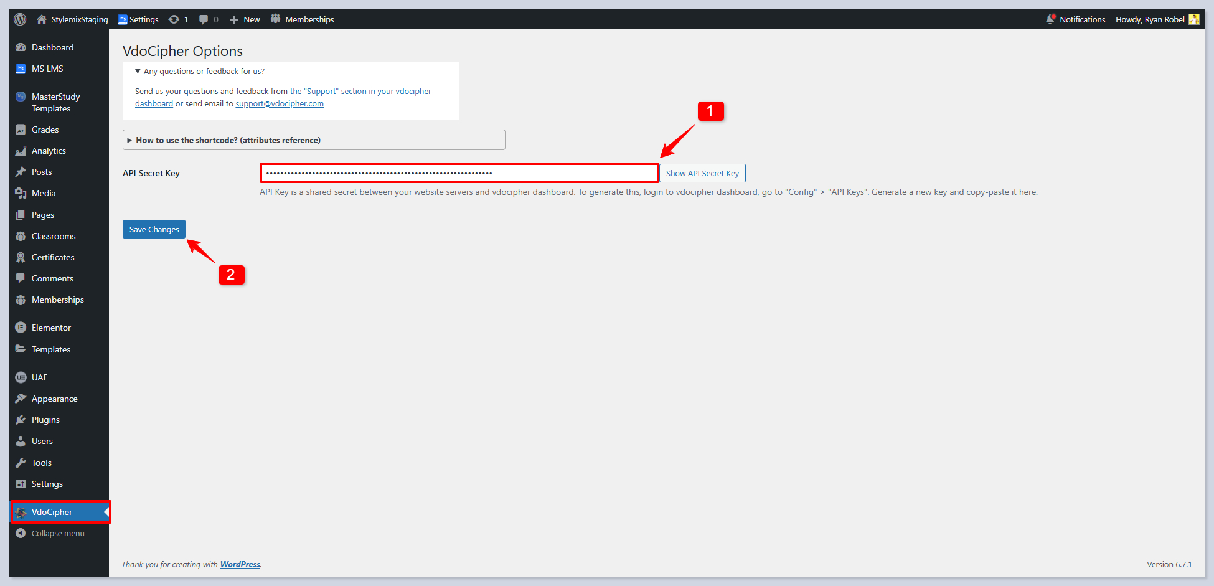Collapse the admin sidebar menu
The height and width of the screenshot is (586, 1214).
pos(57,533)
